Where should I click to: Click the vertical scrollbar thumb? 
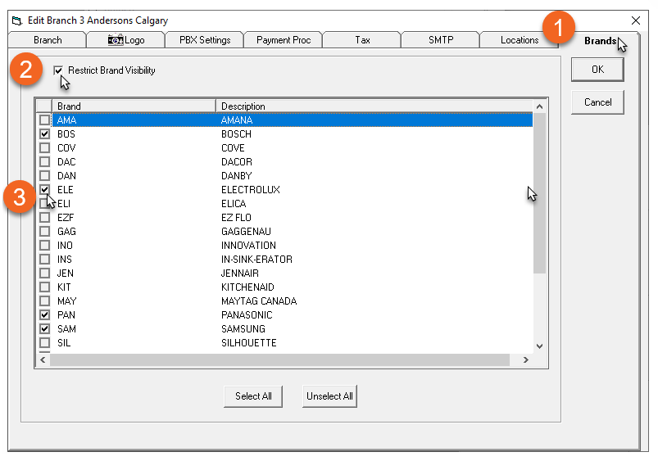[x=539, y=193]
